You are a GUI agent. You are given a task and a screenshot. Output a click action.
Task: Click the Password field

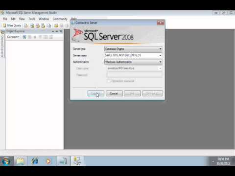[135, 75]
